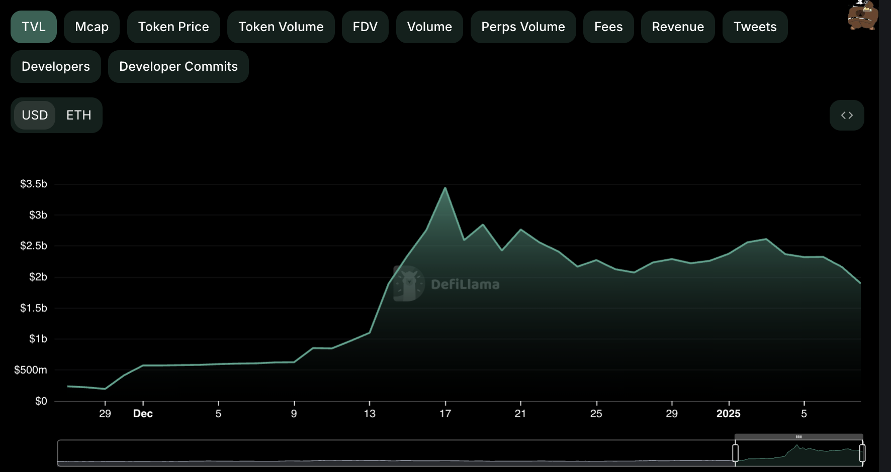The width and height of the screenshot is (891, 472).
Task: Click left handle of range slider
Action: 735,453
